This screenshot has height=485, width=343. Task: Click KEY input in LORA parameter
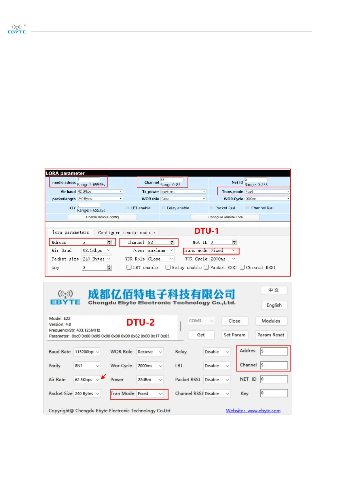tap(89, 205)
